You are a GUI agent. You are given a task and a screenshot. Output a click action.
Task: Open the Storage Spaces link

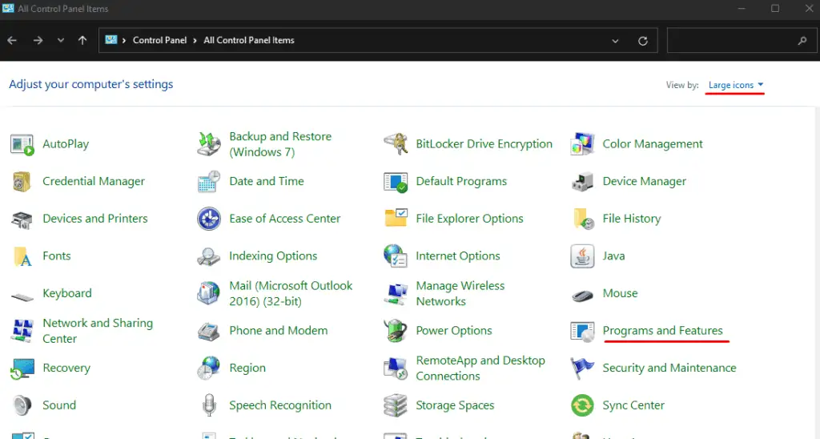[x=455, y=405]
